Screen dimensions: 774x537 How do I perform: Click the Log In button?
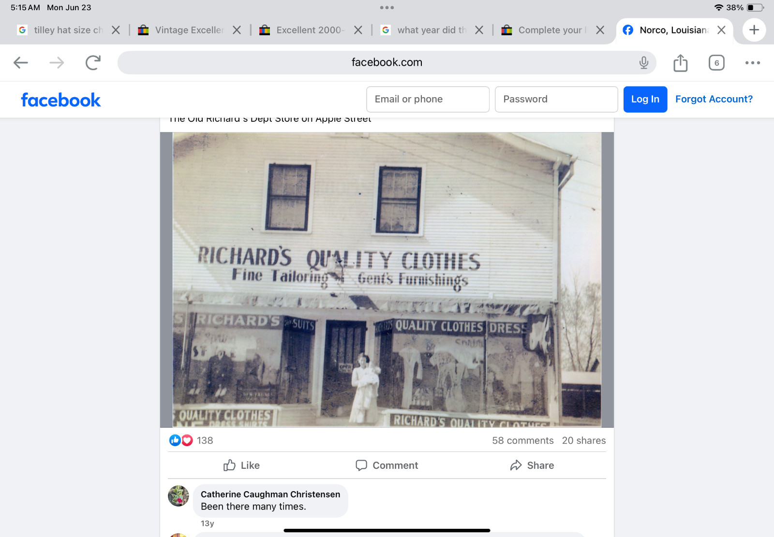[645, 99]
